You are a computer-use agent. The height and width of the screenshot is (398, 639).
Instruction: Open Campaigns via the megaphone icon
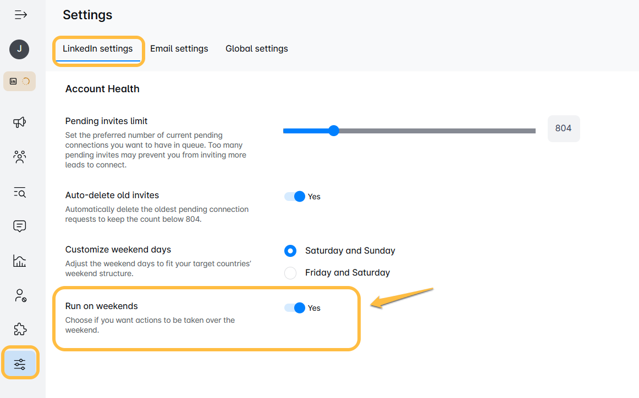click(x=20, y=122)
